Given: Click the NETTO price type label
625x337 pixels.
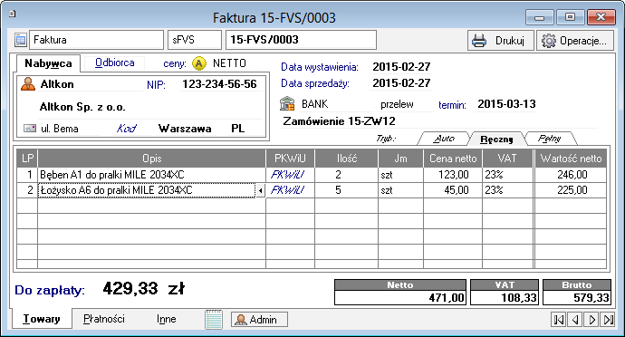Looking at the screenshot, I should pyautogui.click(x=229, y=63).
